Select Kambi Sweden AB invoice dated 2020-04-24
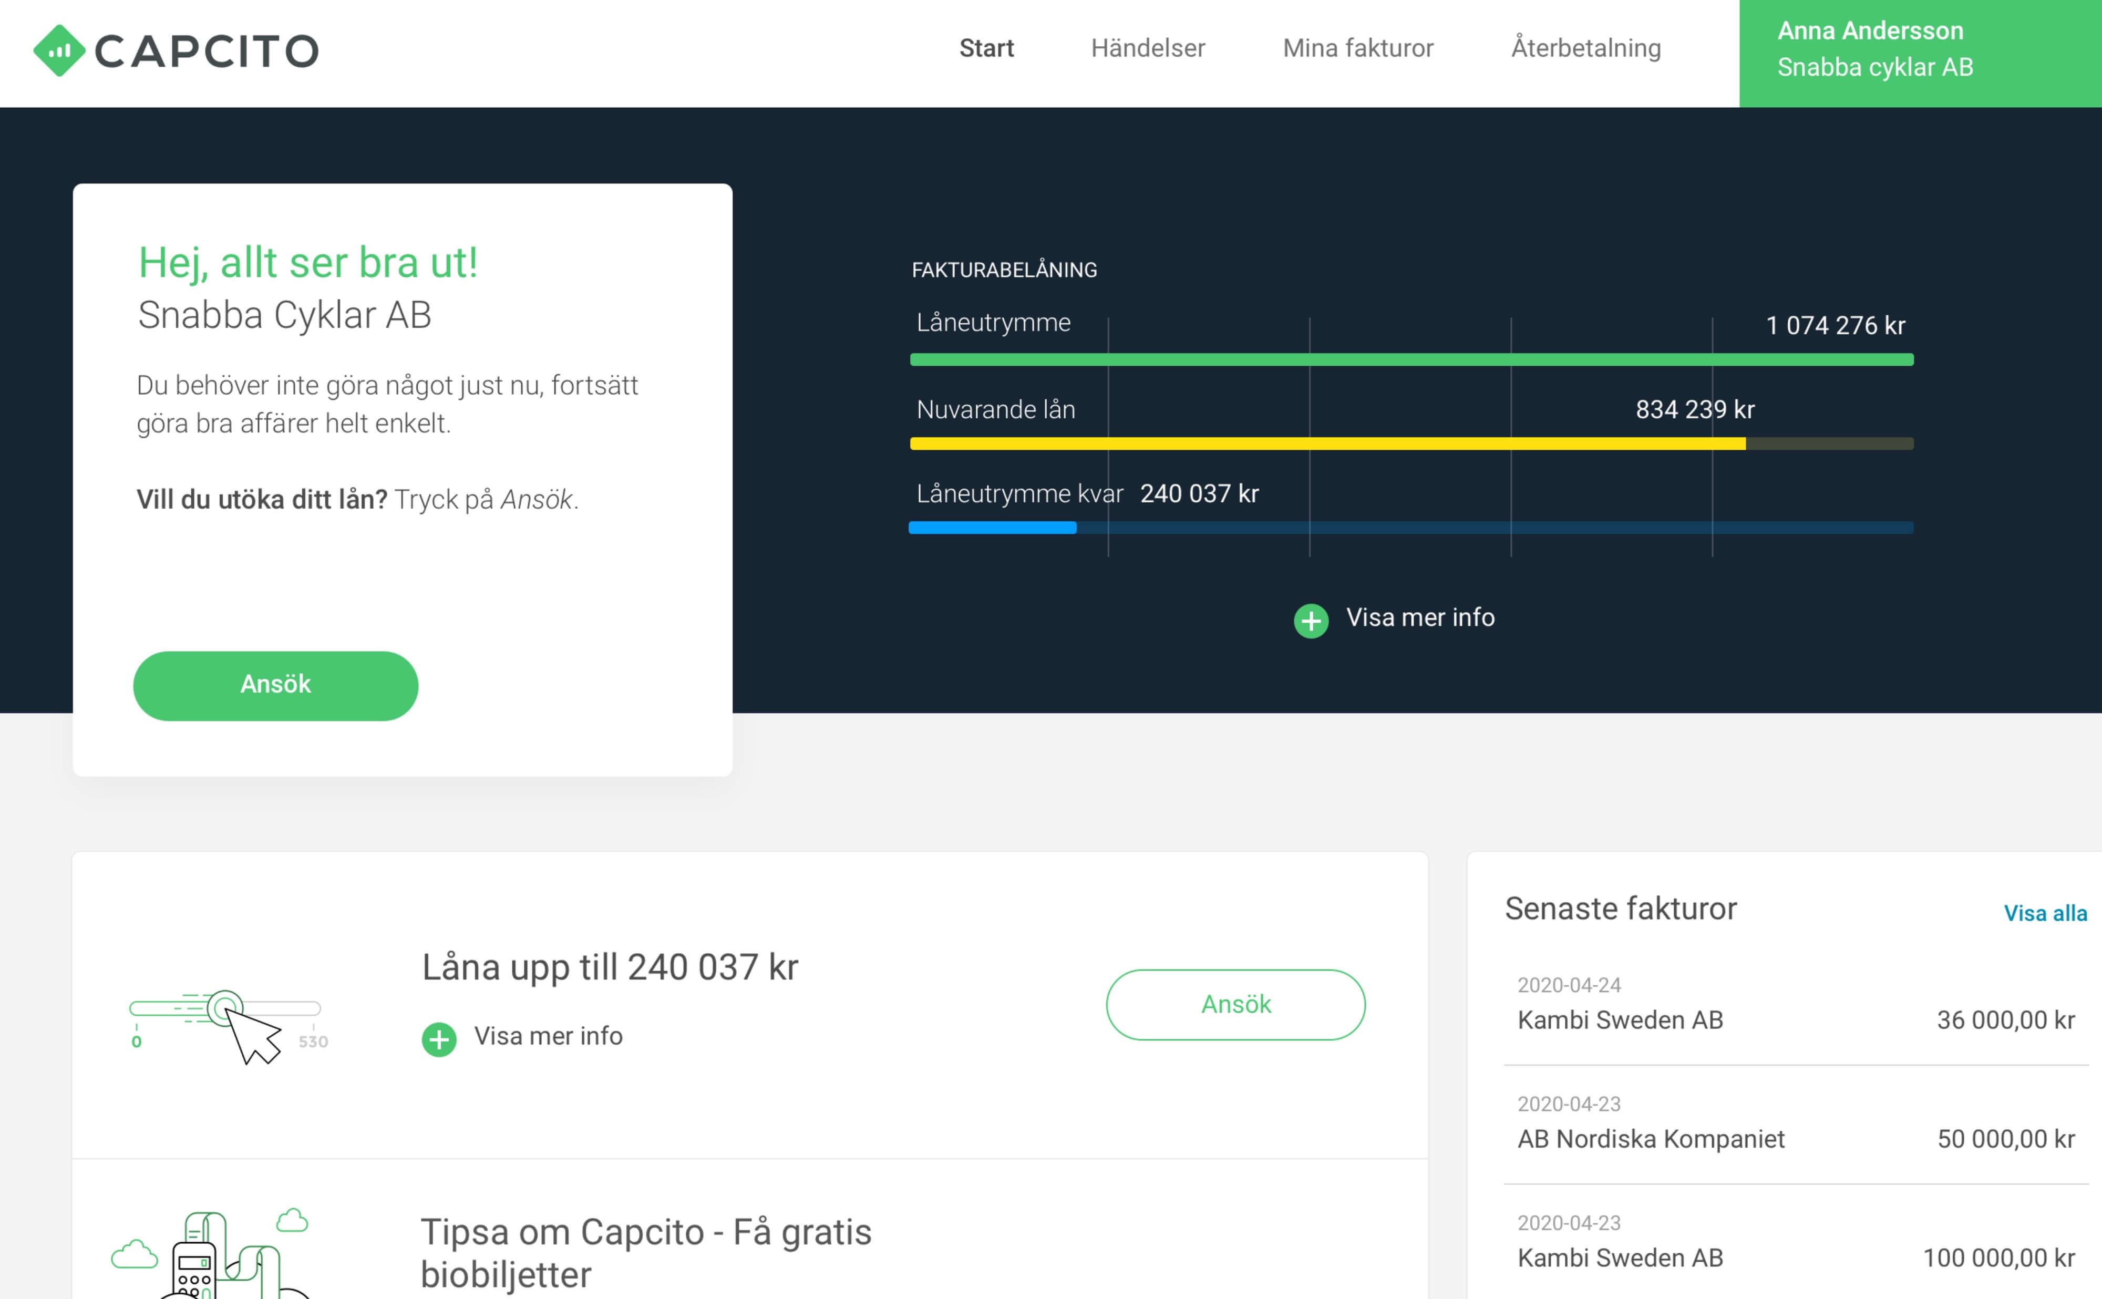2102x1299 pixels. point(1795,1005)
